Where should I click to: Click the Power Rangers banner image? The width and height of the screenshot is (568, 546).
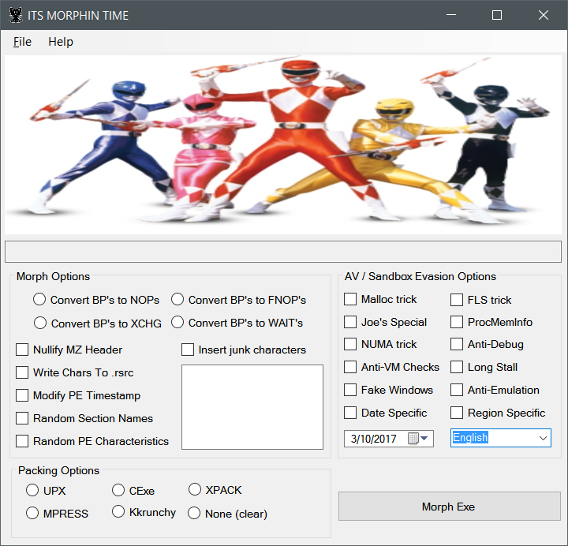click(x=283, y=144)
